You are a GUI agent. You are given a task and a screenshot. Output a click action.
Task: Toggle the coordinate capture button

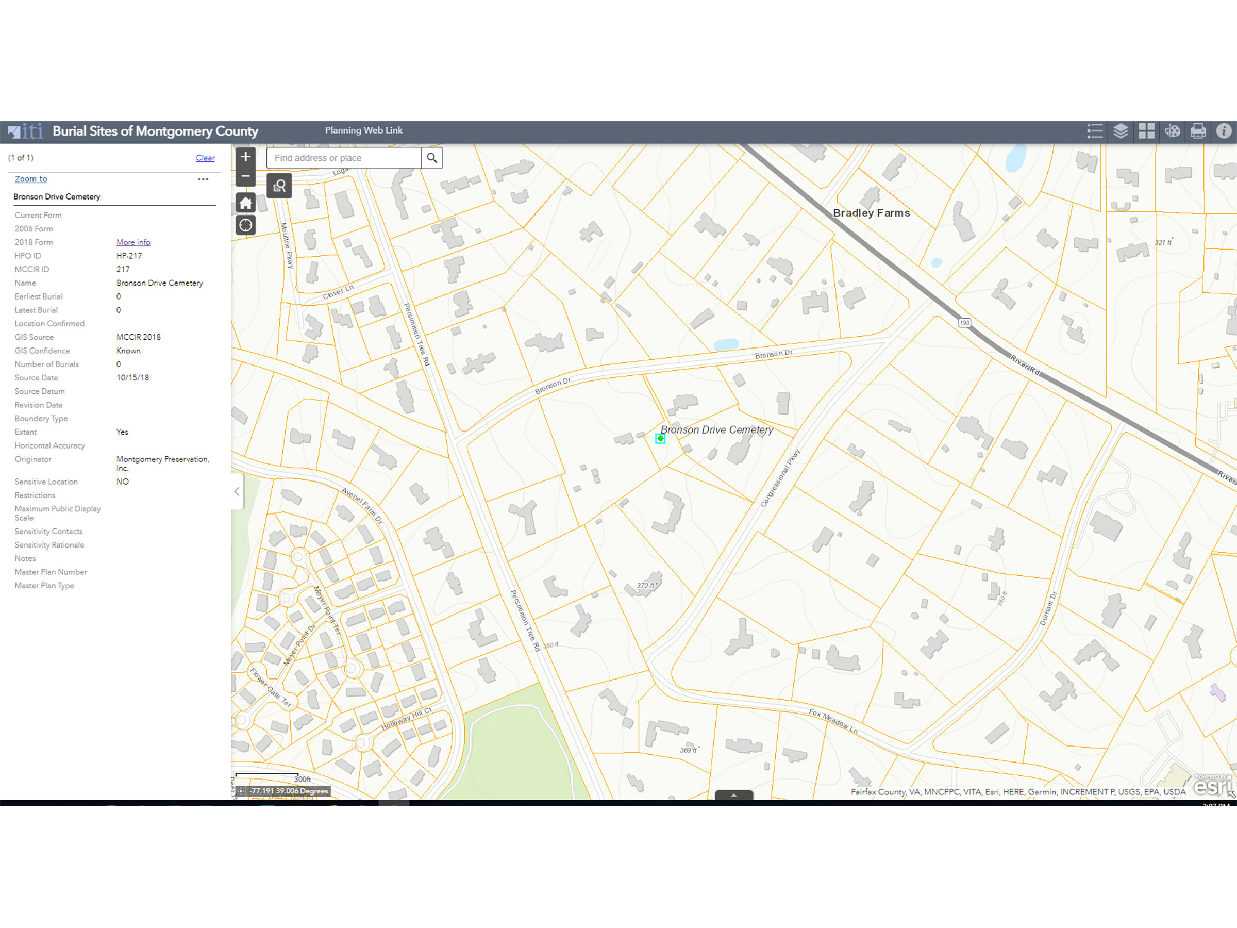(241, 791)
